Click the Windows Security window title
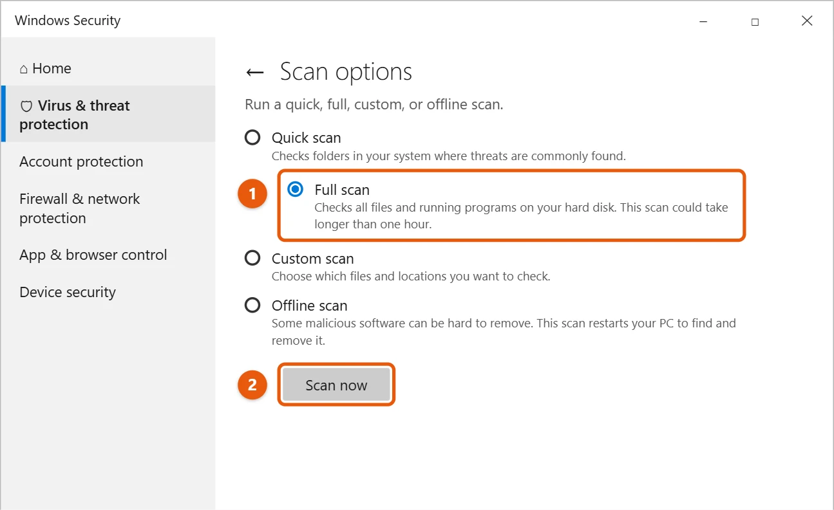 (68, 21)
